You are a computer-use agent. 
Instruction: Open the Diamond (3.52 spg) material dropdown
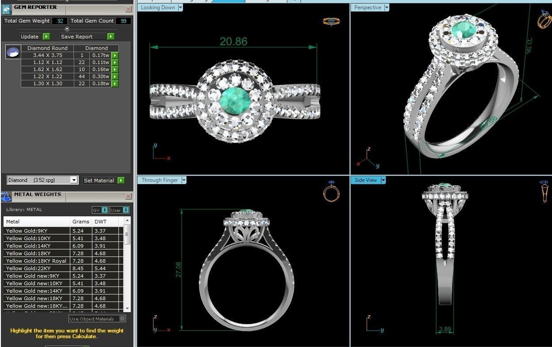pos(74,180)
